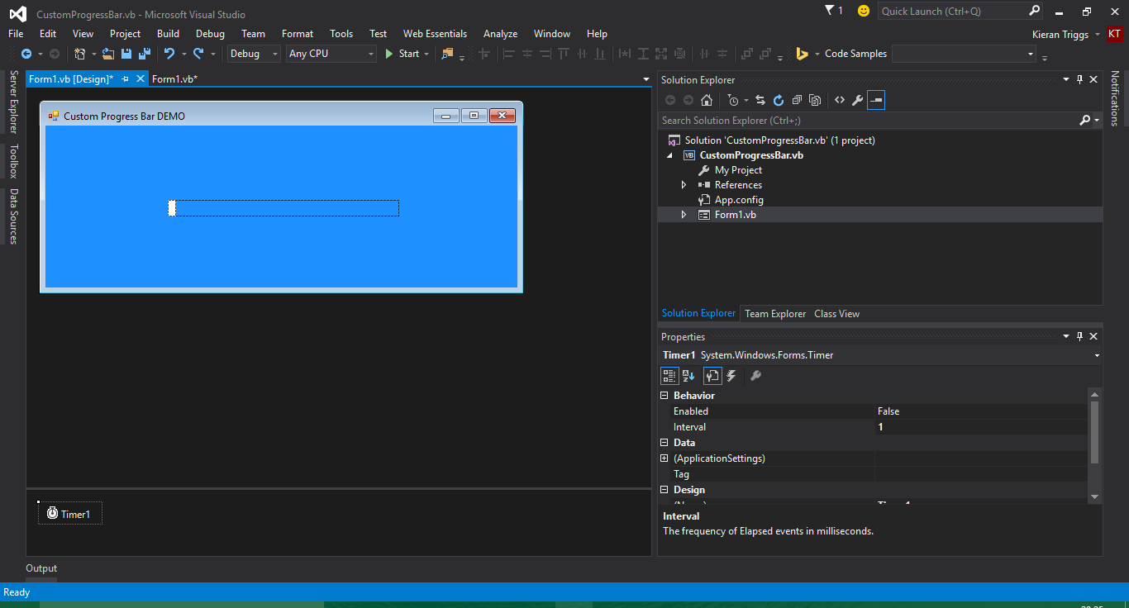Viewport: 1129px width, 608px height.
Task: Switch to the Team Explorer tab
Action: point(775,314)
